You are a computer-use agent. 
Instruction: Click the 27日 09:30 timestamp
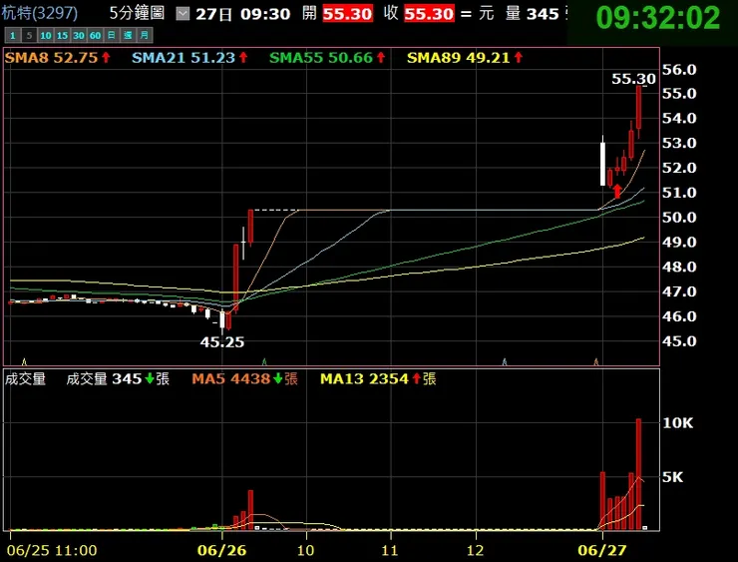[x=243, y=14]
